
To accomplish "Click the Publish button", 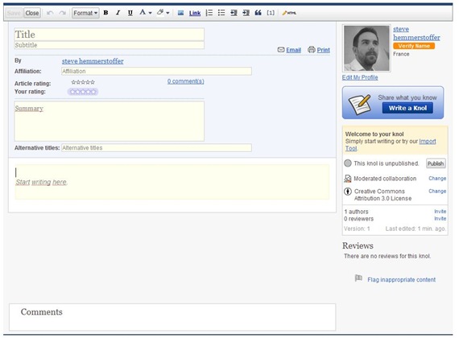I will pos(436,163).
